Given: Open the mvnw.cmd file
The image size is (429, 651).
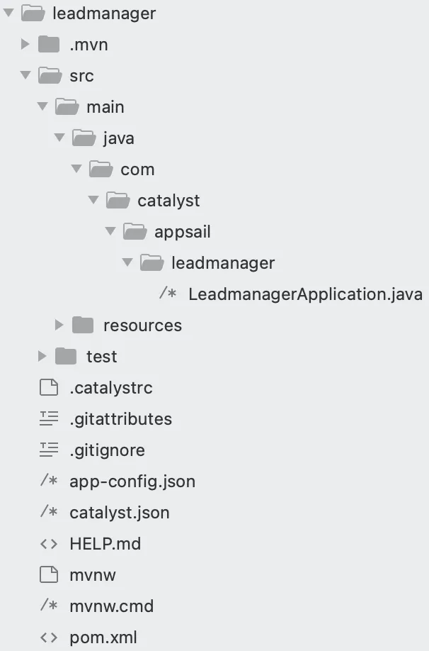Looking at the screenshot, I should pos(111,606).
